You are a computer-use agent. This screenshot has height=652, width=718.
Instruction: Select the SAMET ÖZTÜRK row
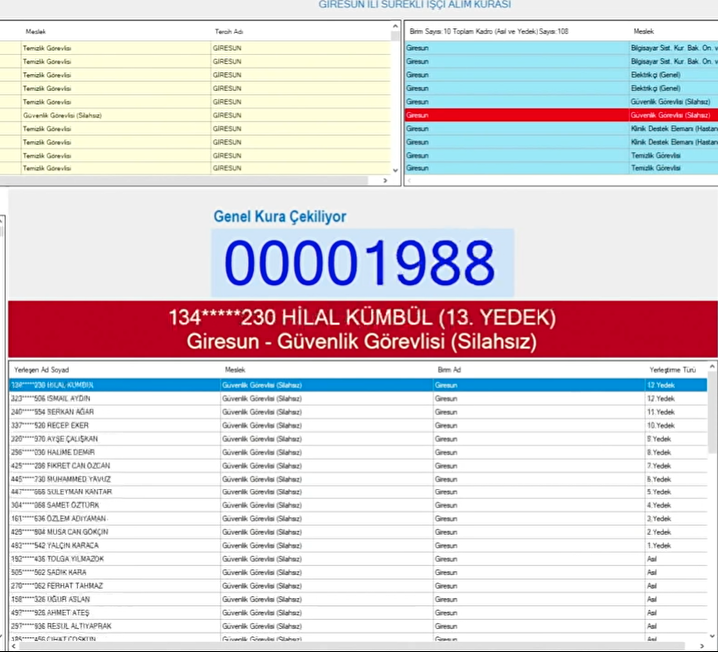358,505
